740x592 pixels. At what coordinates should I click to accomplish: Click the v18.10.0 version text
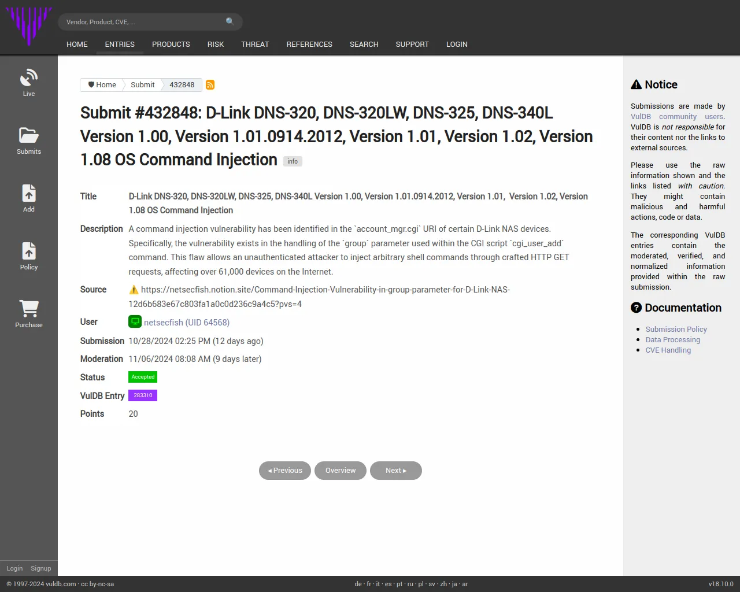(721, 584)
